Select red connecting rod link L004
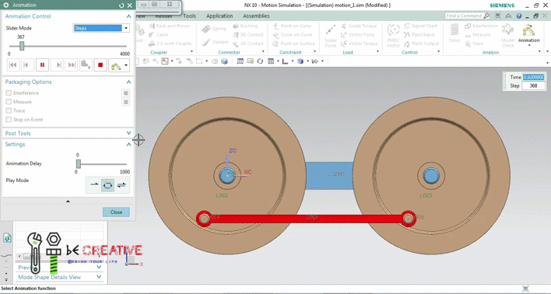 click(x=306, y=219)
